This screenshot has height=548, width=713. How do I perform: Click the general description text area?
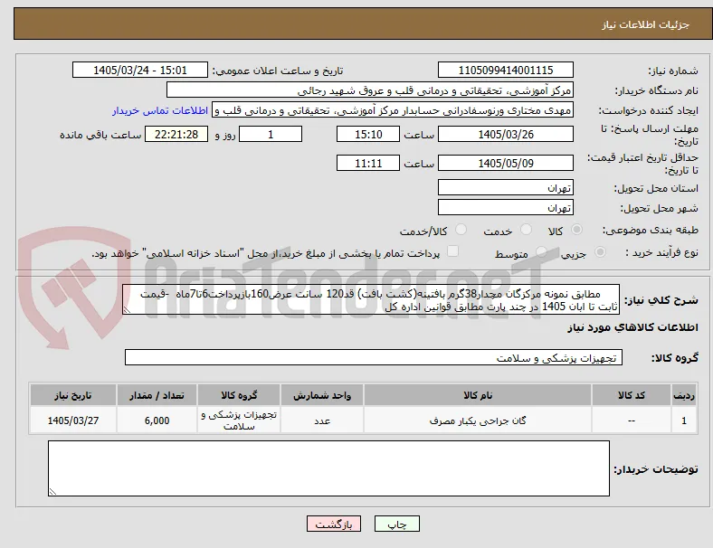pyautogui.click(x=371, y=300)
